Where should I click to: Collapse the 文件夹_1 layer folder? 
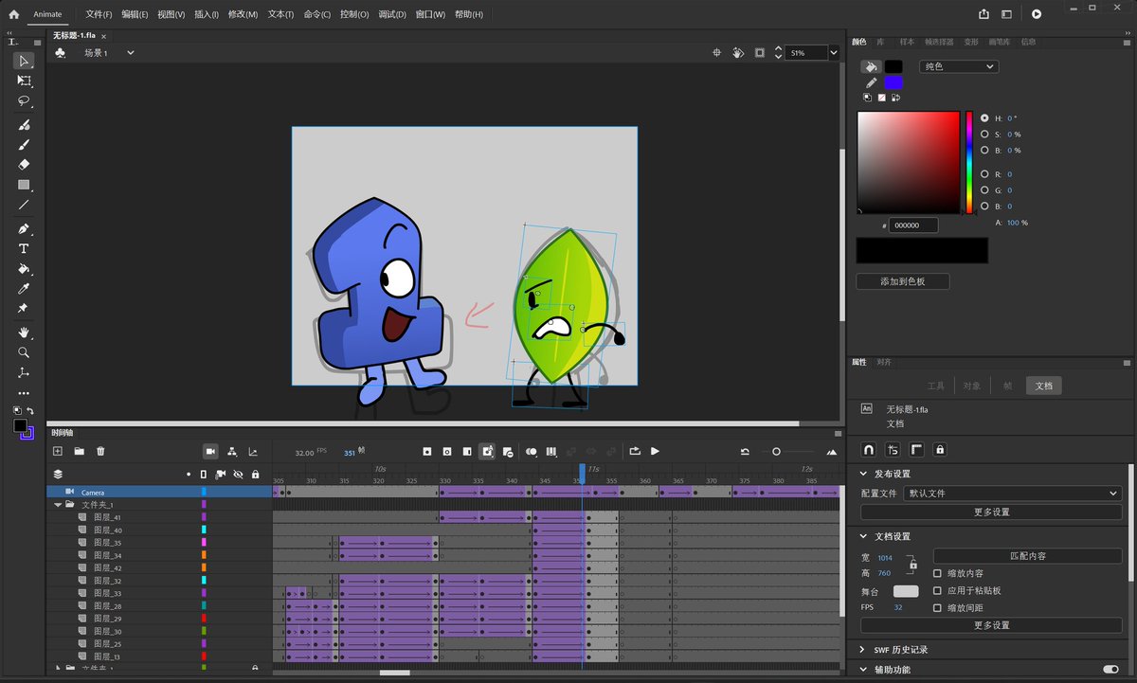click(57, 505)
